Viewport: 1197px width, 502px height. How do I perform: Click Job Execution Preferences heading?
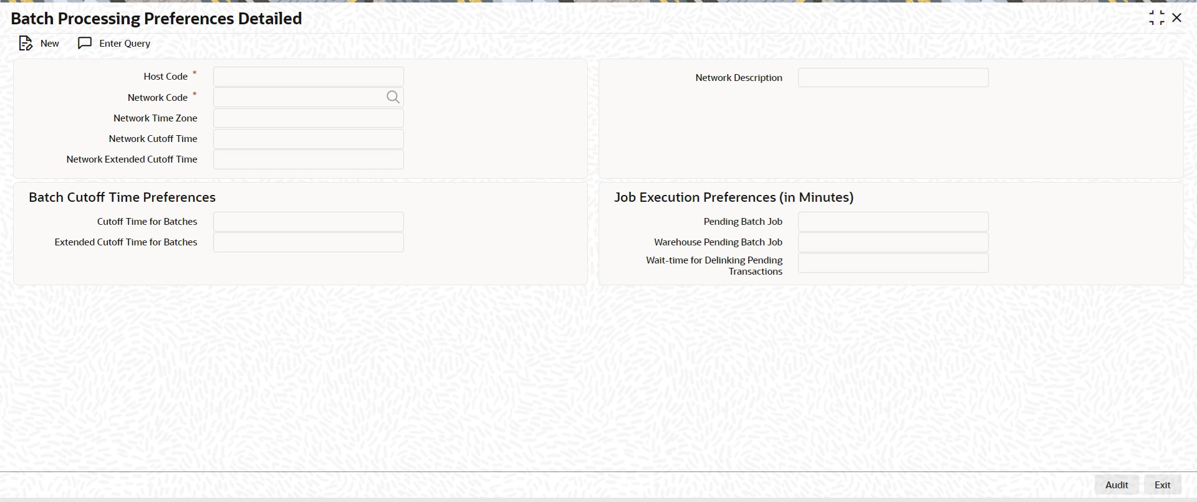(734, 197)
